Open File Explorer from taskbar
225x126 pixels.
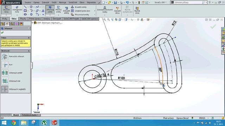(x=24, y=123)
